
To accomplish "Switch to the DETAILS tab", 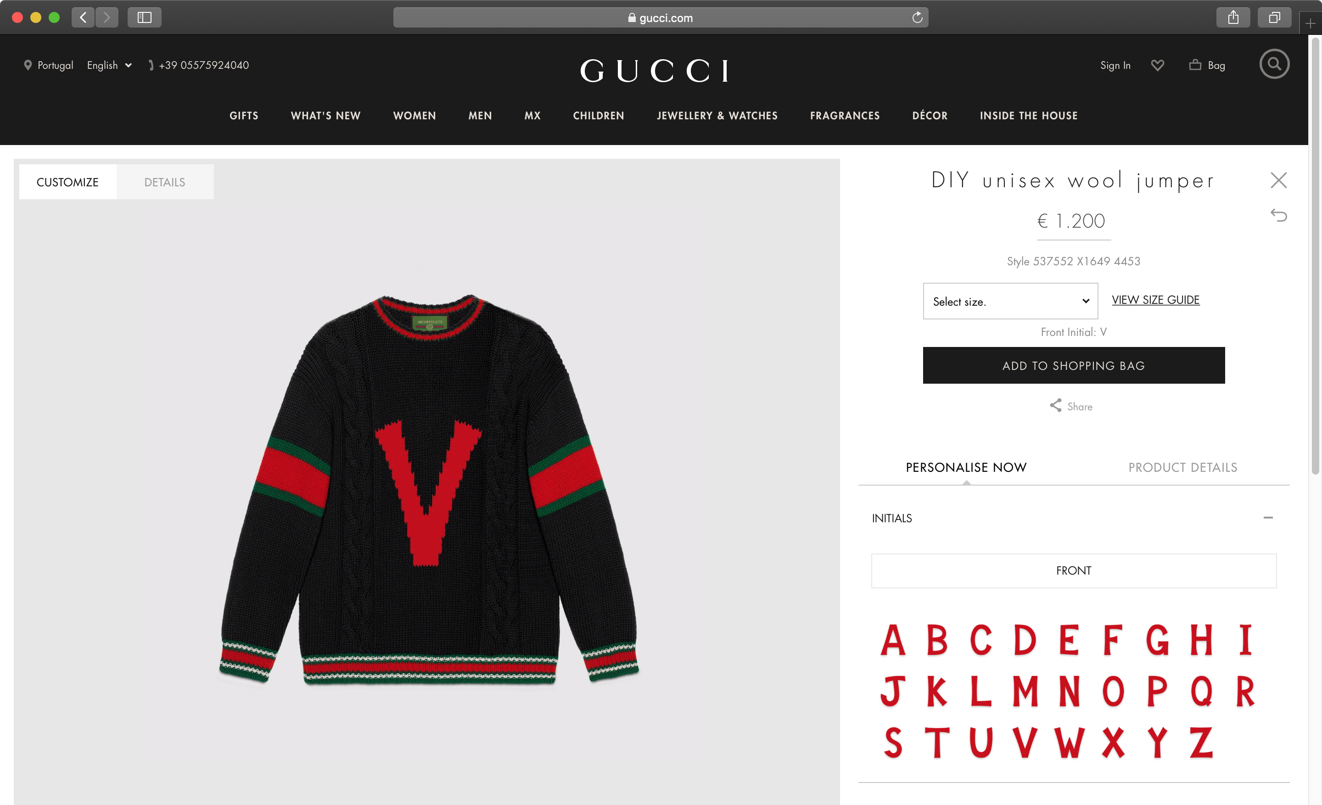I will [163, 181].
